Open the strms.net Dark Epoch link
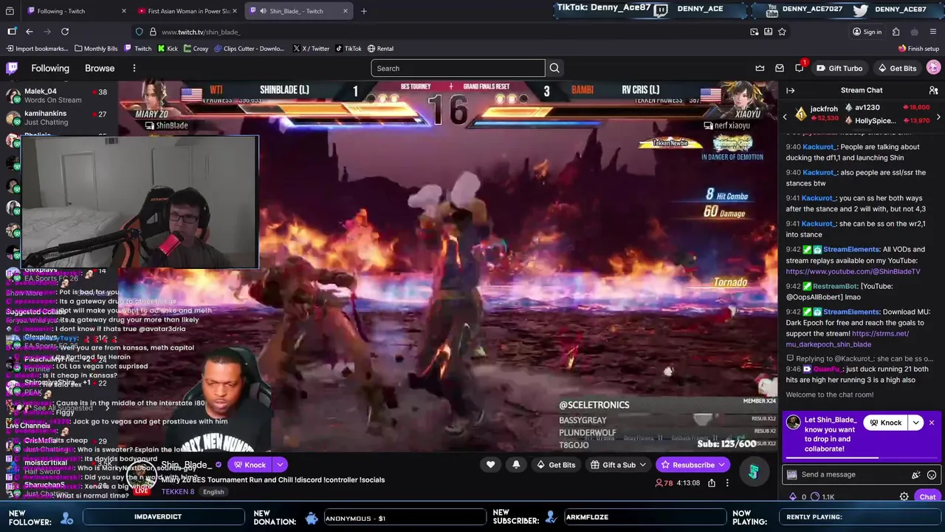The width and height of the screenshot is (945, 532). tap(848, 338)
